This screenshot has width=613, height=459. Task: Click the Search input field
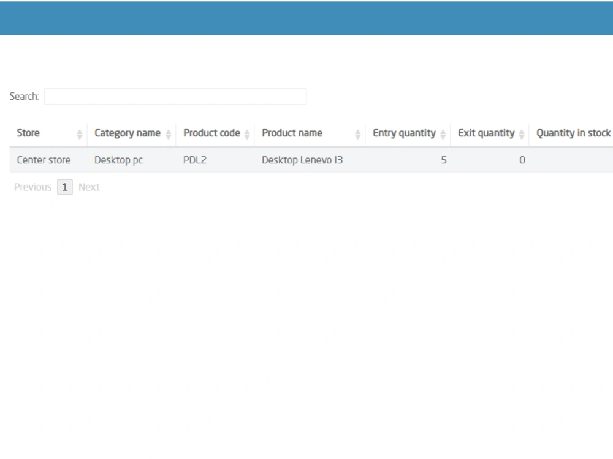(175, 97)
